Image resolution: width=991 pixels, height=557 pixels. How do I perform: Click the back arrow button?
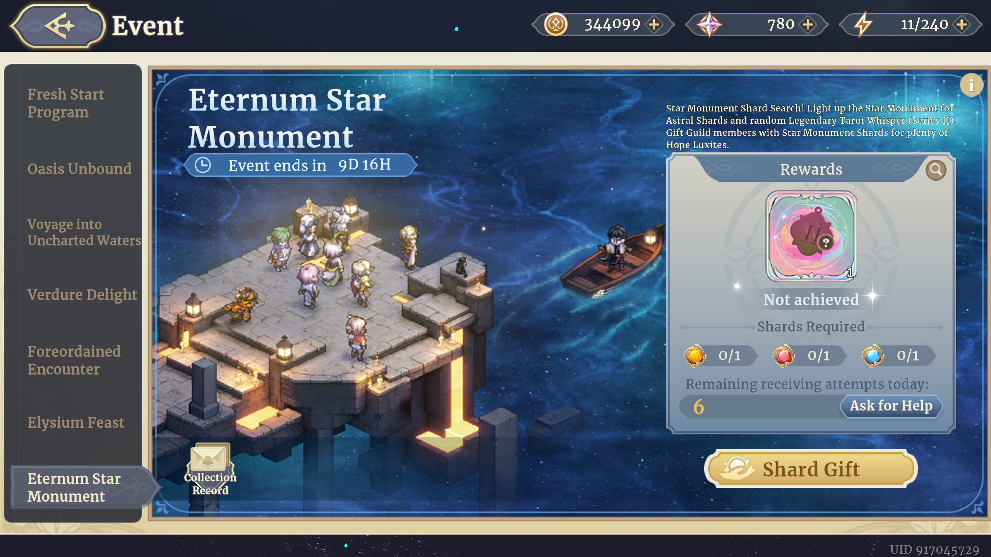pos(58,26)
